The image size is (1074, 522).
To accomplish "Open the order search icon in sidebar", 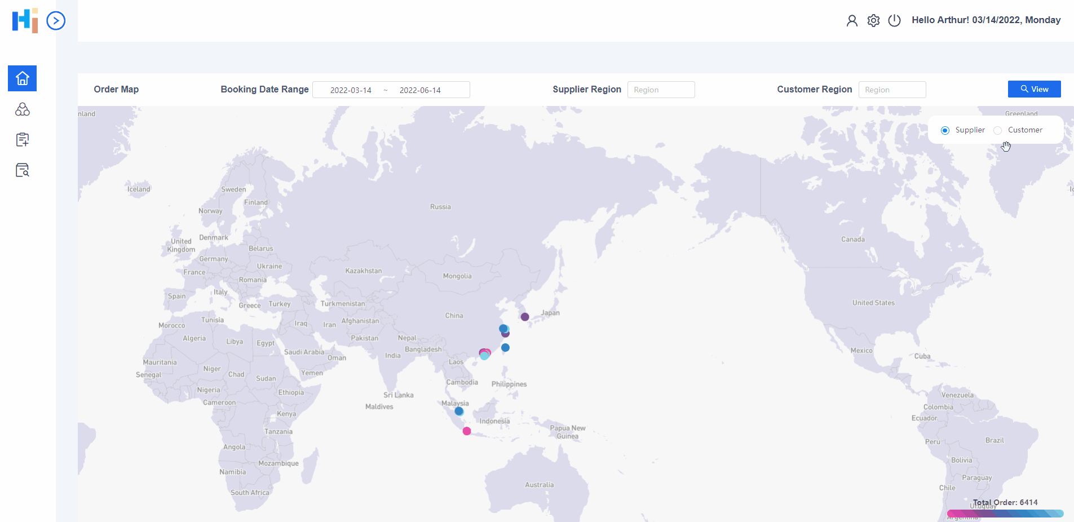I will [22, 170].
